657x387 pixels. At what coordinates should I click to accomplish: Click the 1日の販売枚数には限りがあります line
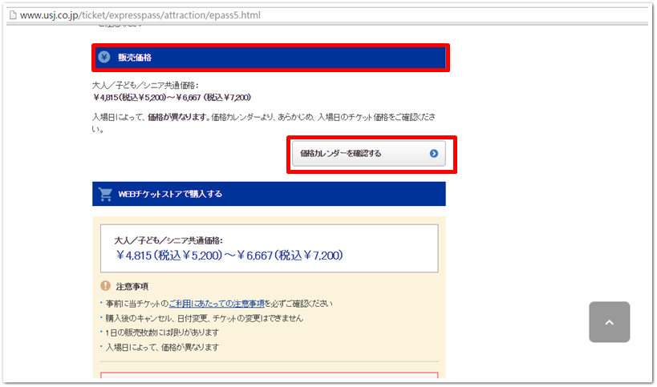[162, 333]
